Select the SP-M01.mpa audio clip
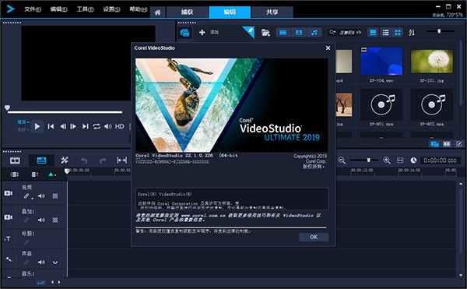 coord(381,104)
